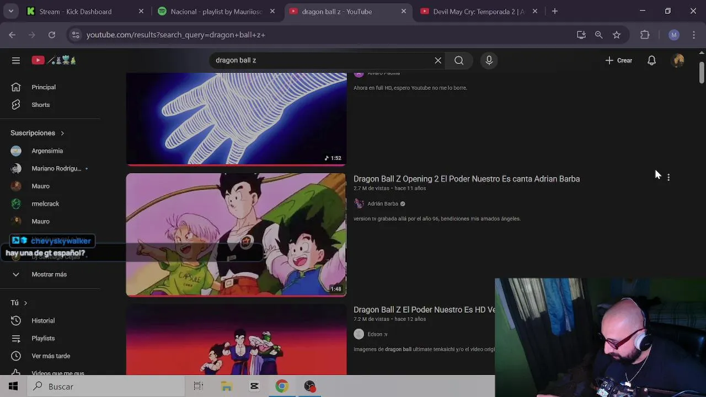706x397 pixels.
Task: Bookmark this page with the star
Action: click(x=617, y=35)
